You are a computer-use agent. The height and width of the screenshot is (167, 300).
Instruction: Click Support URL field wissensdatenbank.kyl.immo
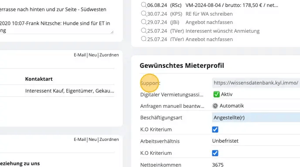(x=256, y=83)
